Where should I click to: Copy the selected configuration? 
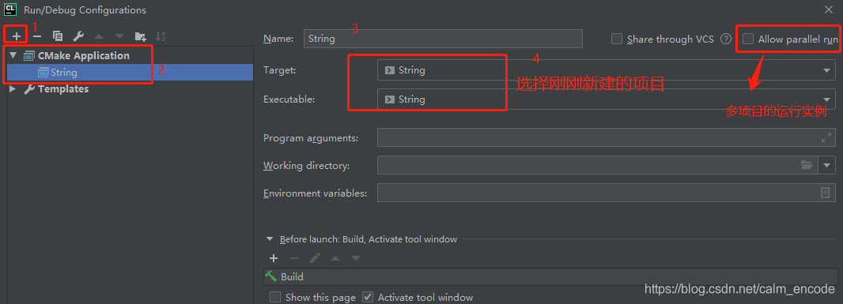(58, 36)
